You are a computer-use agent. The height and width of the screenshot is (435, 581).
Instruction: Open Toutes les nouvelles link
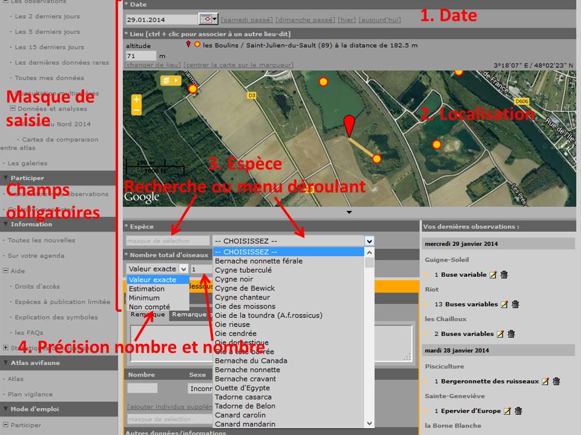click(42, 240)
